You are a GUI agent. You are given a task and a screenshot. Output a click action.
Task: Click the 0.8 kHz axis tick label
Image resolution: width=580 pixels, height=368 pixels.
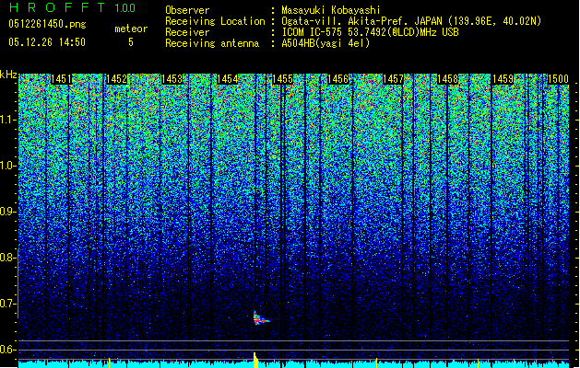click(7, 258)
